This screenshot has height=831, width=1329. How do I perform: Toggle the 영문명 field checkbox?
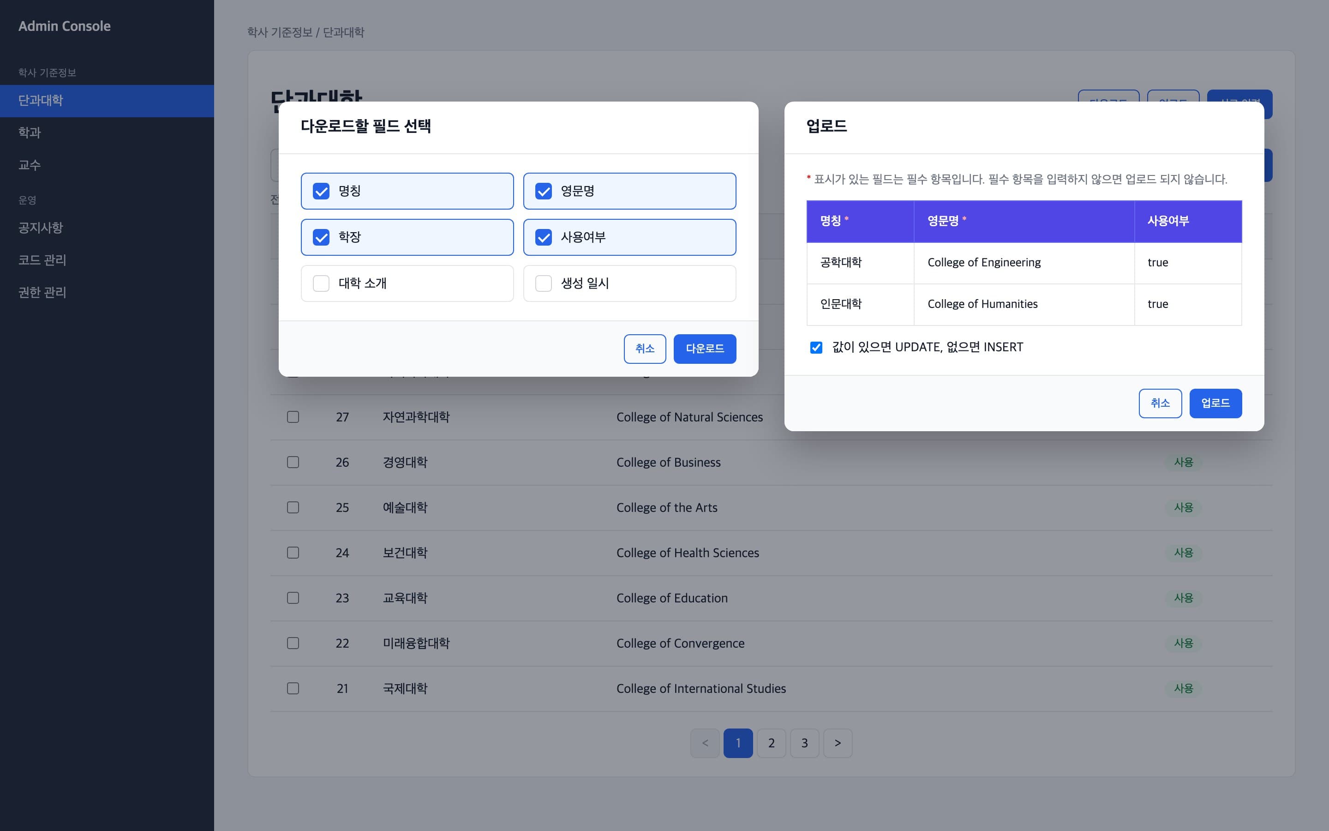click(544, 191)
